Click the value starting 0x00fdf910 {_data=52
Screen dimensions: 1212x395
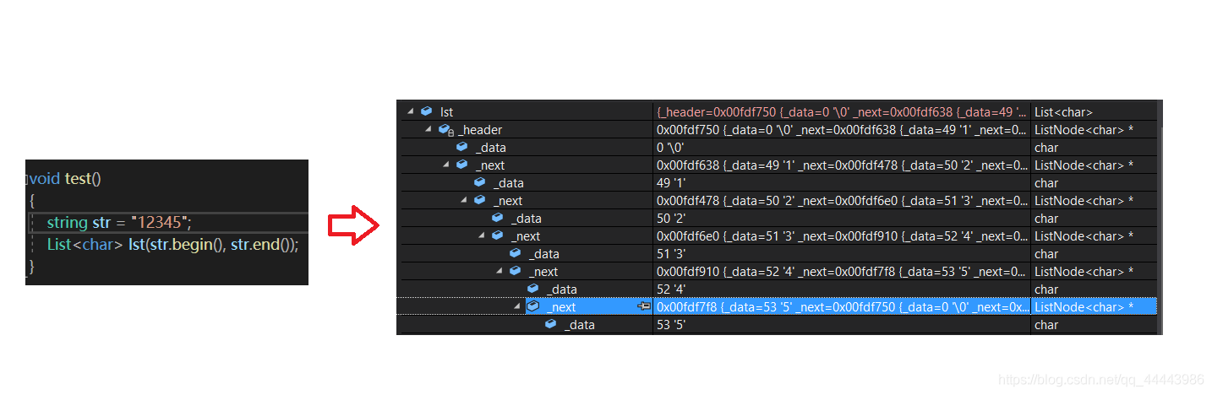coord(842,272)
